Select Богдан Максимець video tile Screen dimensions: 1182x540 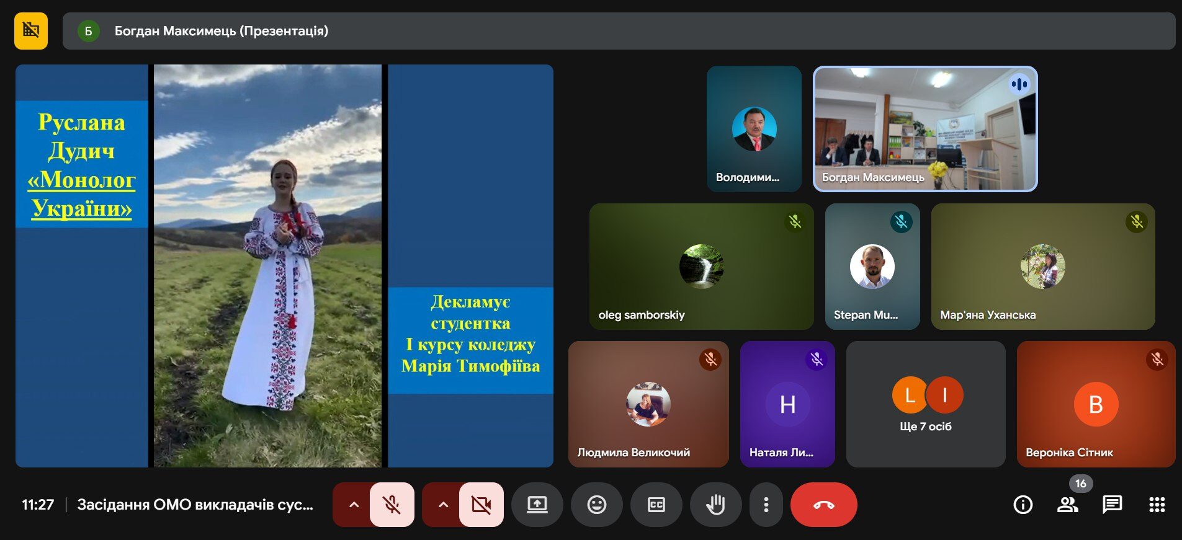925,129
